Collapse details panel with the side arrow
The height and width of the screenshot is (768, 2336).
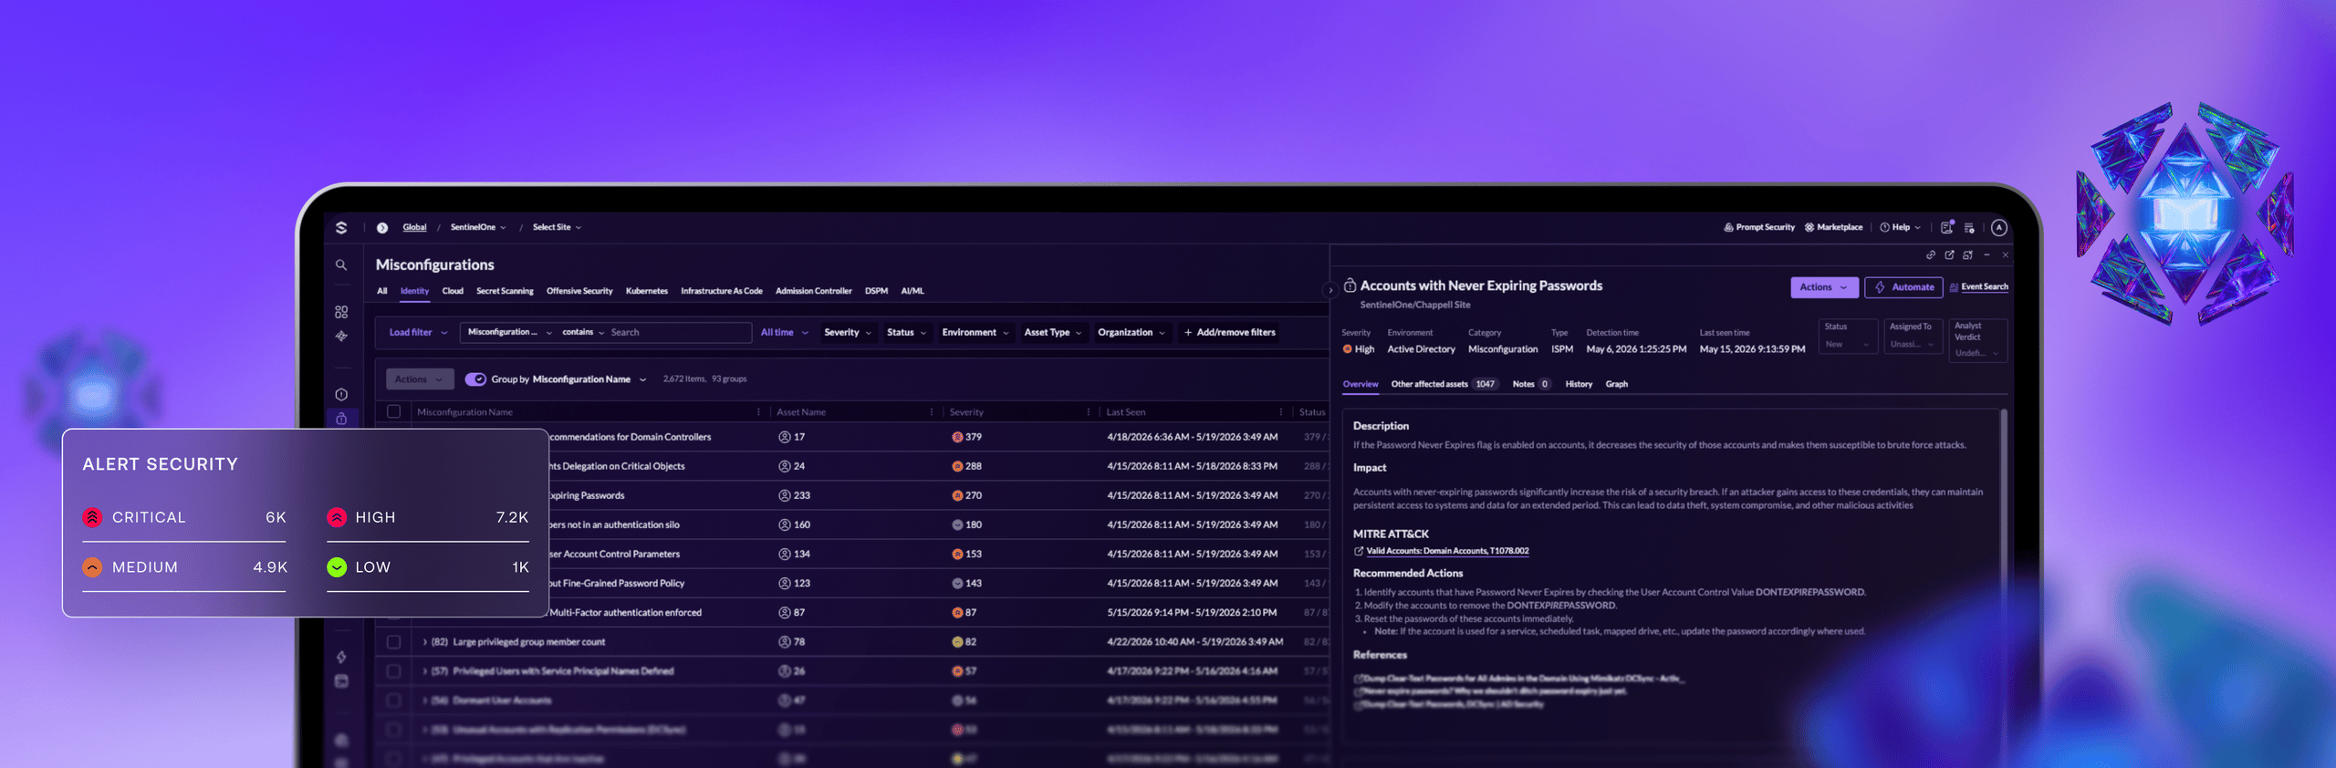(1330, 290)
